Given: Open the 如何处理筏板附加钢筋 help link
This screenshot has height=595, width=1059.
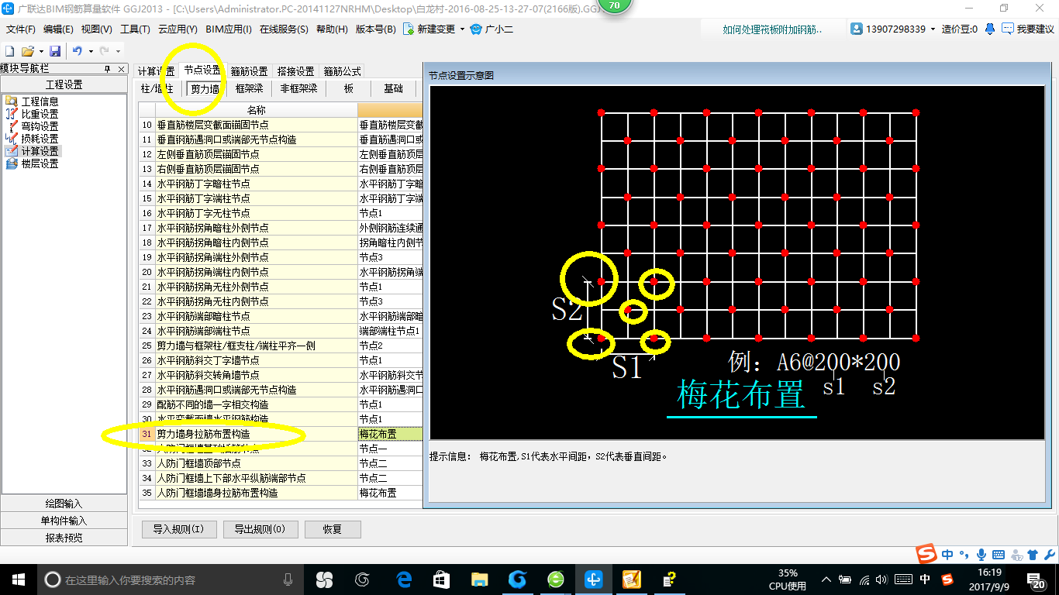Looking at the screenshot, I should (x=772, y=29).
